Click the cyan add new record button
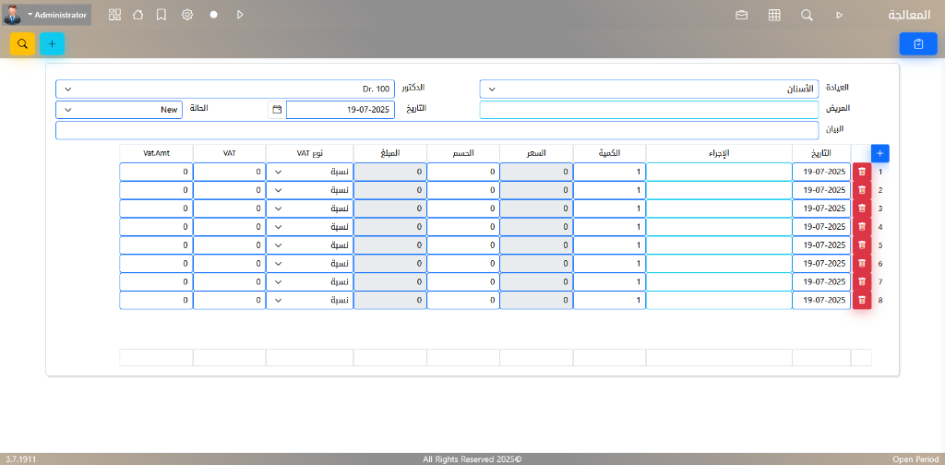Image resolution: width=945 pixels, height=465 pixels. (52, 43)
